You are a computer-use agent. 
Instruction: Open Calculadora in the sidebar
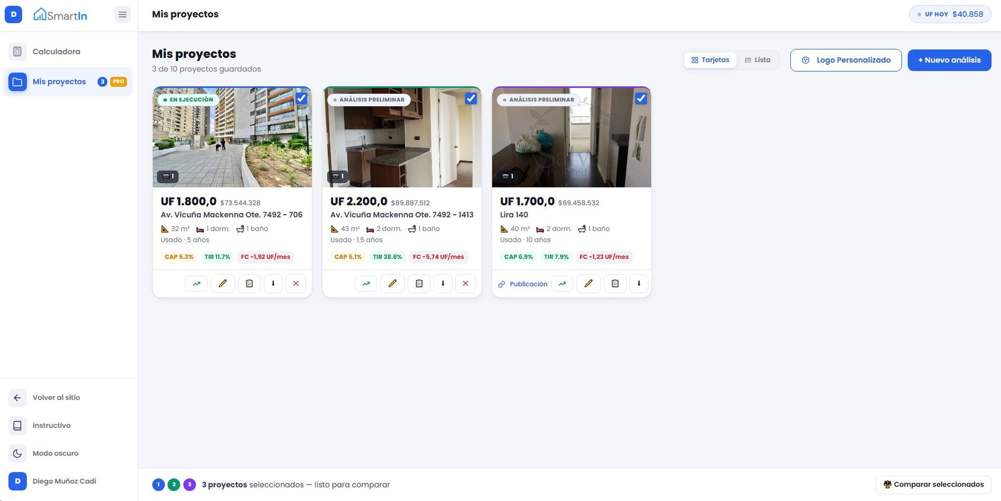(x=68, y=52)
